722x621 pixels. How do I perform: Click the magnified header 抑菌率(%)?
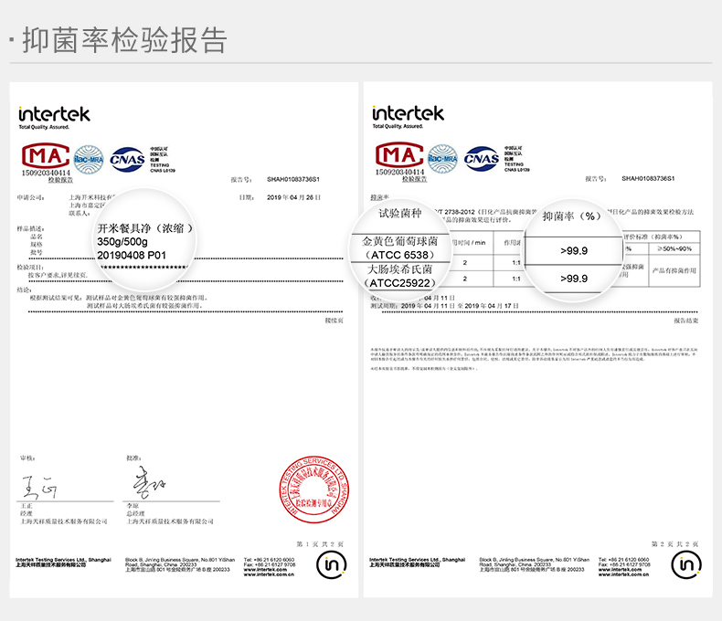coord(571,216)
